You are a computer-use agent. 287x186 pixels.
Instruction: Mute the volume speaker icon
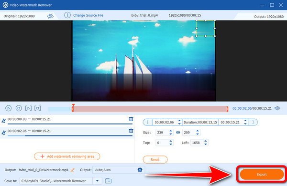[277, 108]
